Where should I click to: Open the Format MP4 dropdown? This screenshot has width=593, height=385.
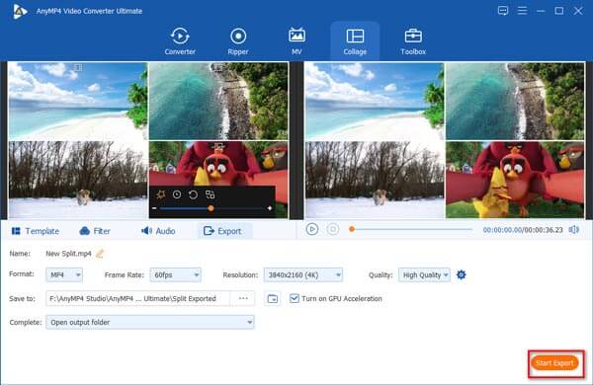point(64,274)
